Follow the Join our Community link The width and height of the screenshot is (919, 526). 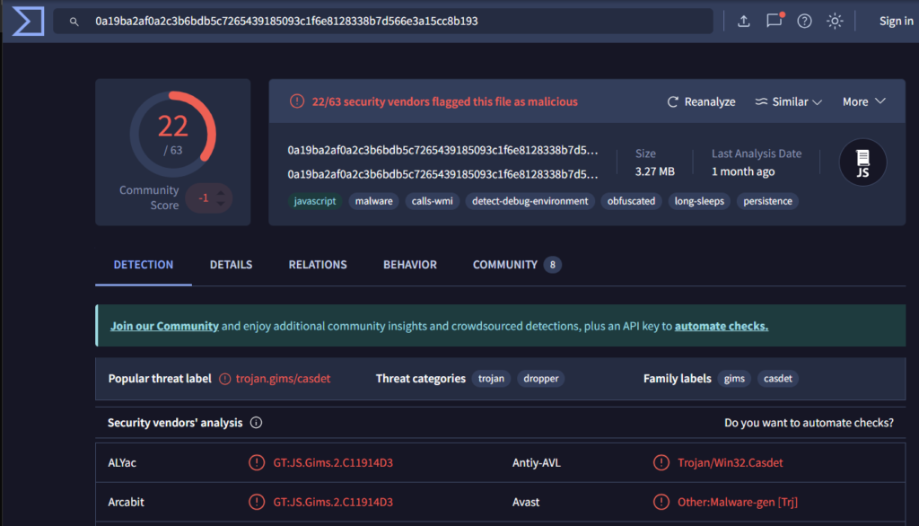(x=165, y=326)
